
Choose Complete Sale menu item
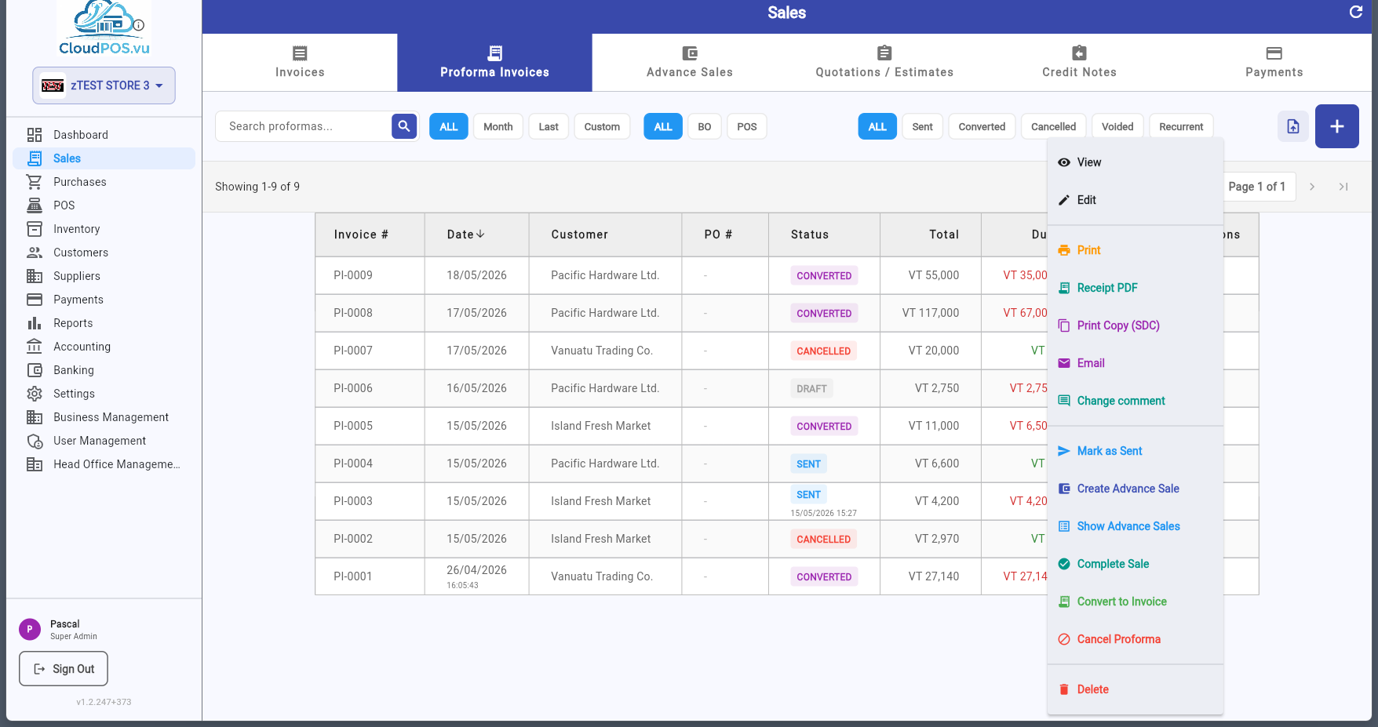(x=1135, y=564)
